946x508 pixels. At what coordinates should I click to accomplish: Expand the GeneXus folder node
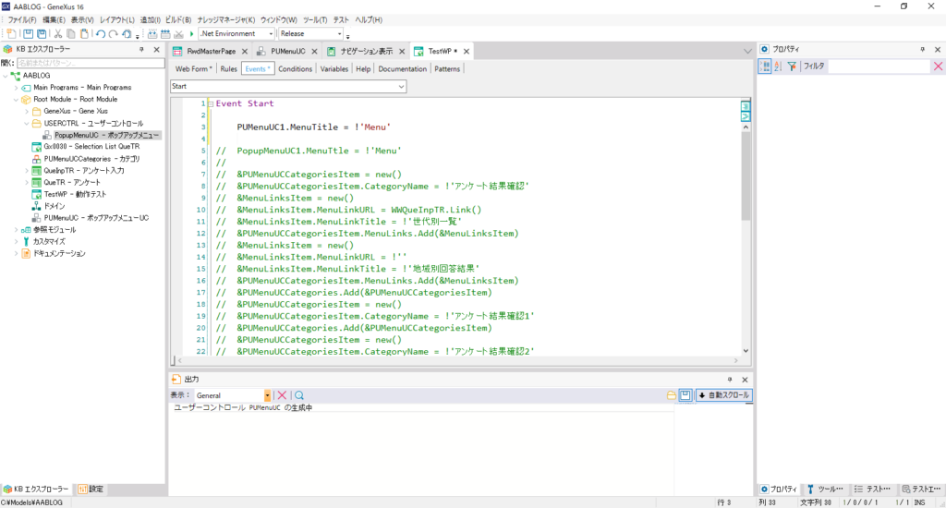(x=27, y=111)
